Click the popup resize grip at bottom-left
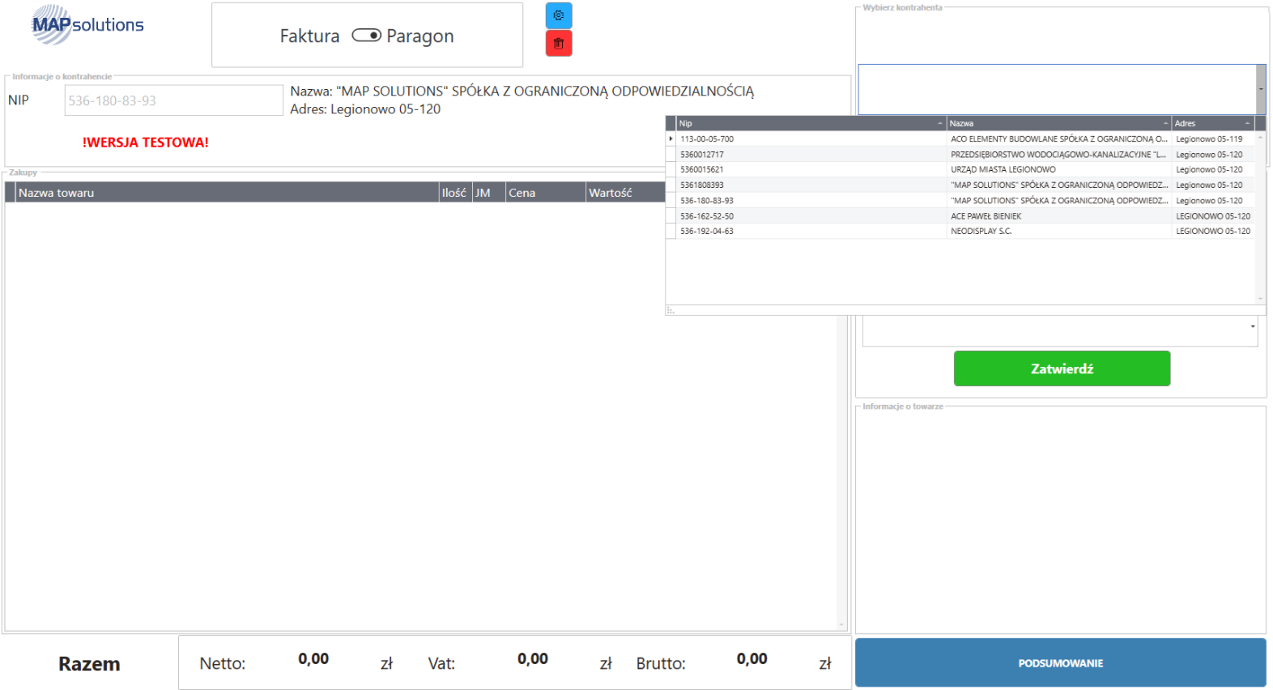The image size is (1273, 690). pos(670,310)
